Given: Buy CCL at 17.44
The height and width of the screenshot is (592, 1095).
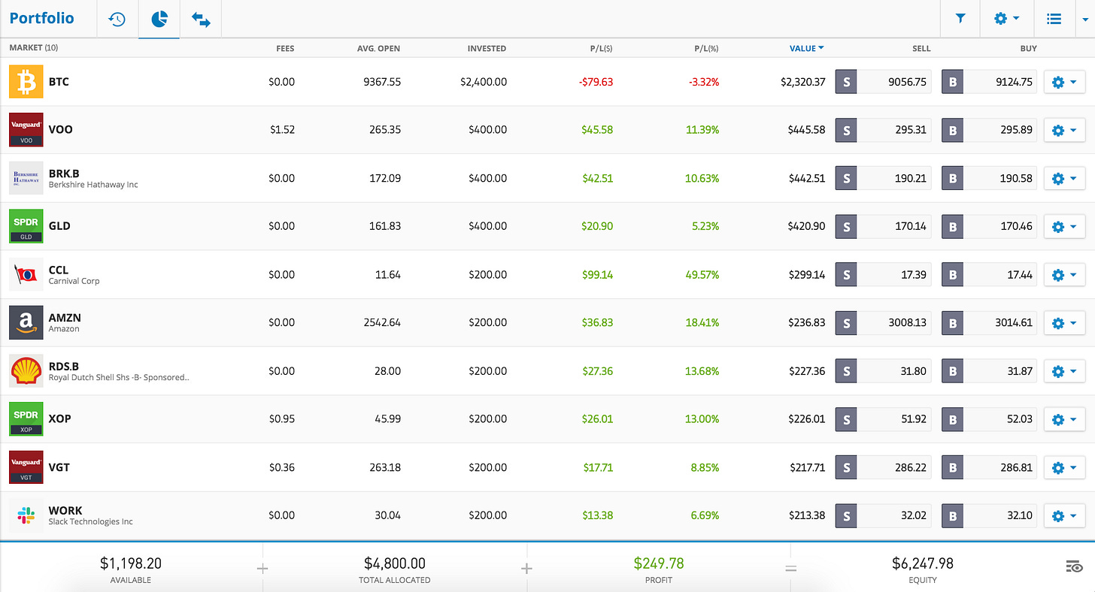Looking at the screenshot, I should tap(990, 275).
